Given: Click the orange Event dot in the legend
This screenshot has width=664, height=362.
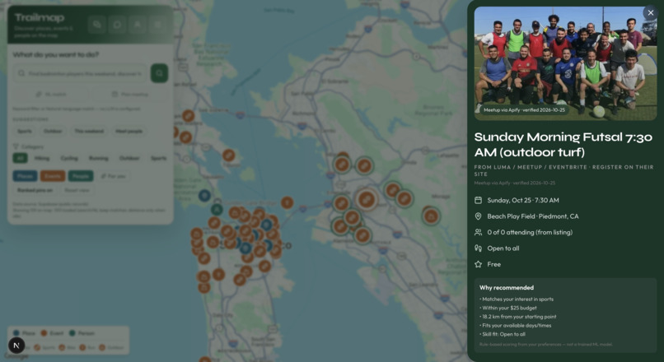Looking at the screenshot, I should [44, 333].
